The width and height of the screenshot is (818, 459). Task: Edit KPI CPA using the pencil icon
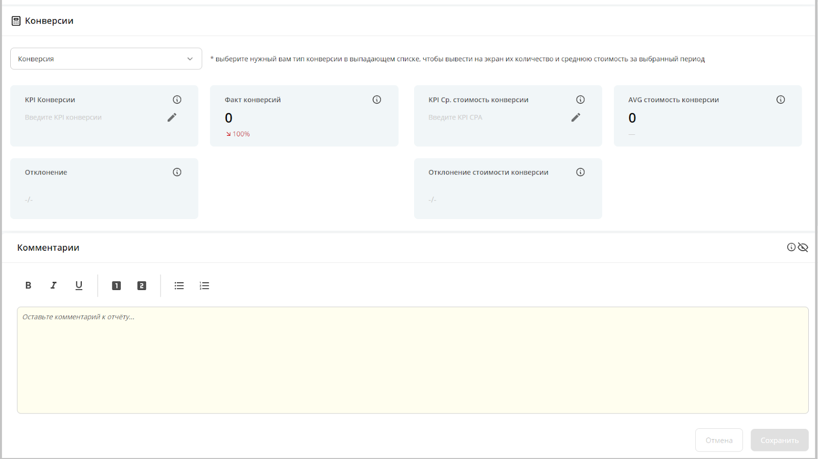click(576, 117)
